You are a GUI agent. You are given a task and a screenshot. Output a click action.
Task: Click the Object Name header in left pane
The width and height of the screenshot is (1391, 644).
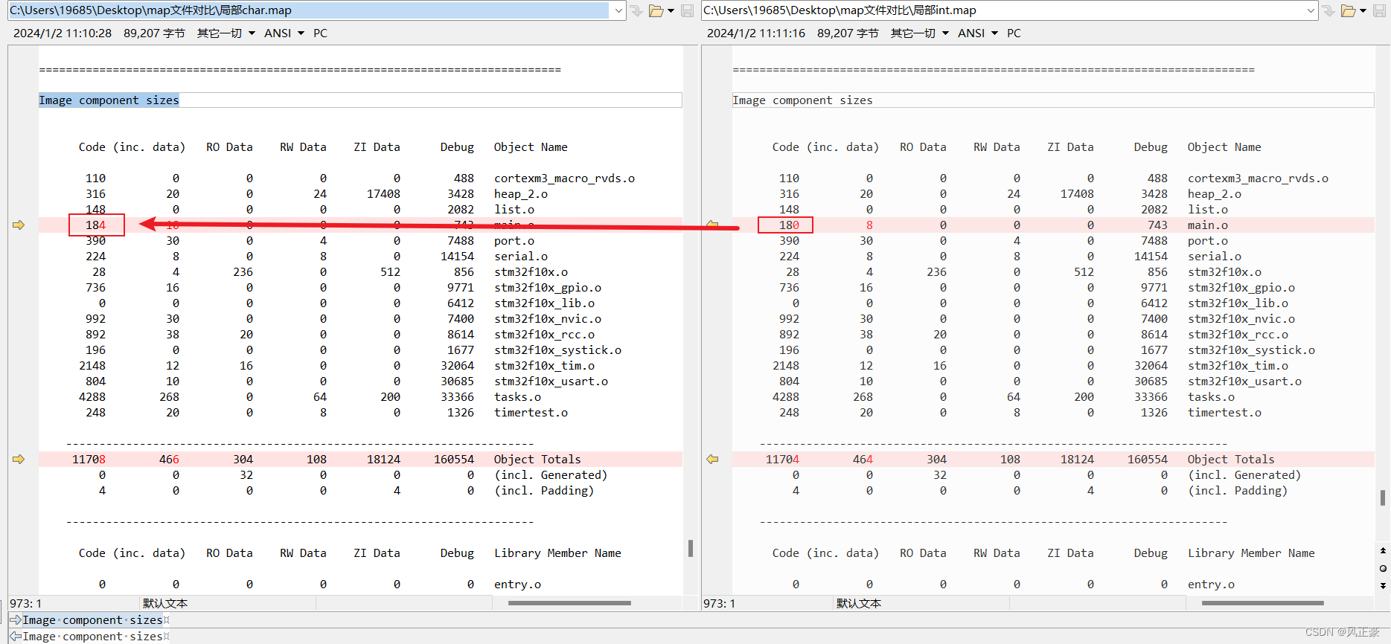click(x=531, y=146)
